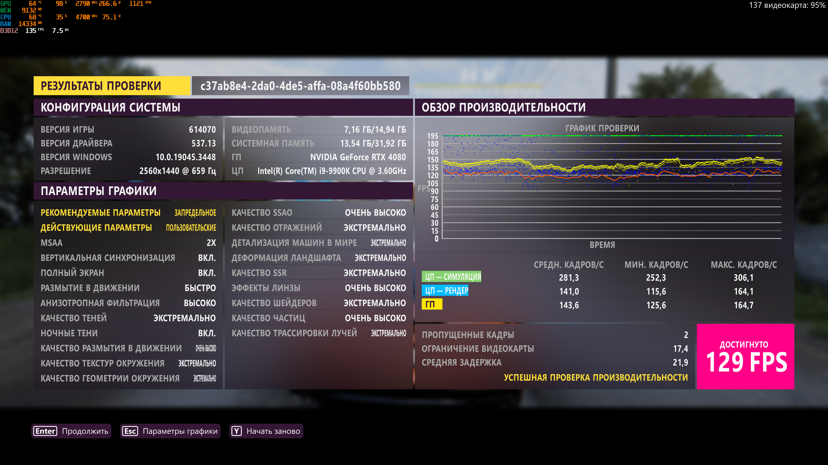Select Качество трассировки лучей row

319,333
